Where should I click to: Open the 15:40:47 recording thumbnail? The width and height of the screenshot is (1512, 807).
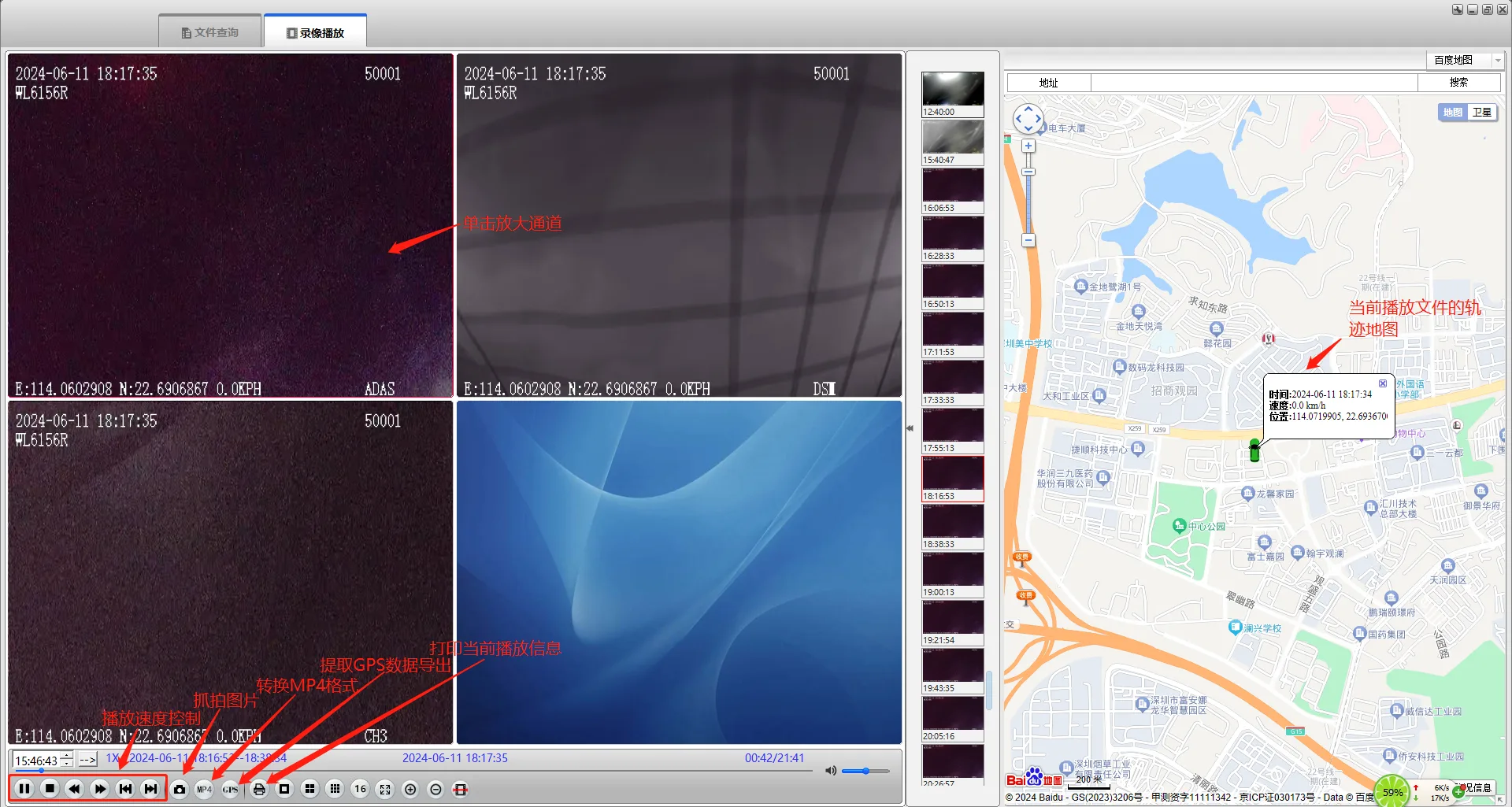click(953, 143)
